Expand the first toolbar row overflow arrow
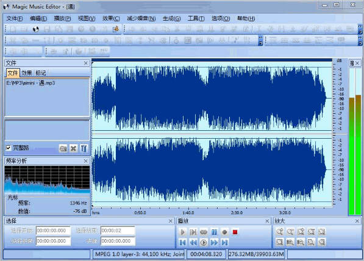This screenshot has width=364, height=261. pos(360,29)
